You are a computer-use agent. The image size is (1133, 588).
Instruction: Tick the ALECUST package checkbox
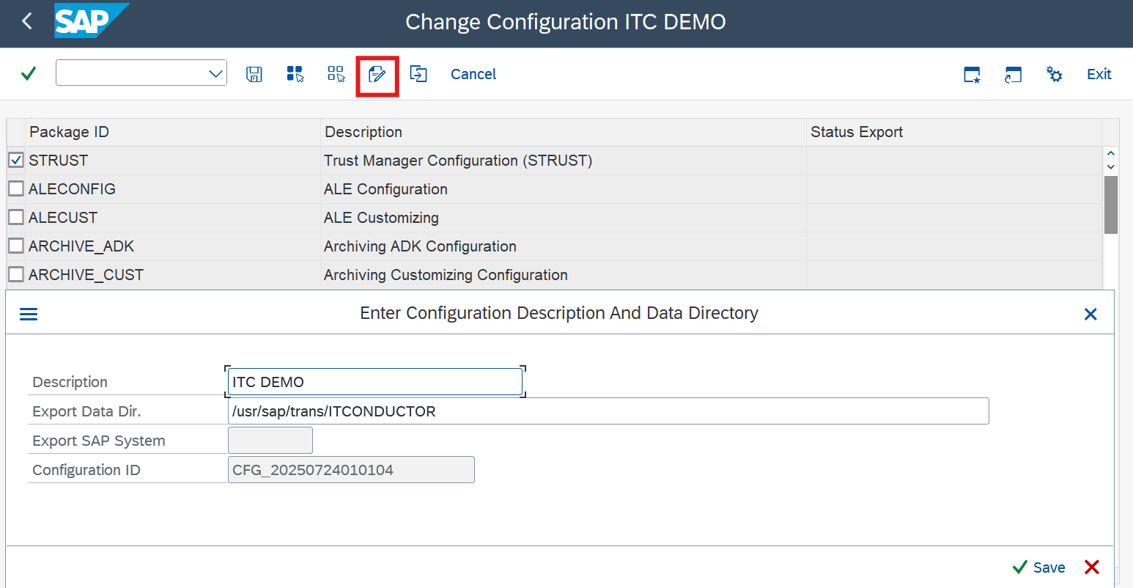pos(15,217)
